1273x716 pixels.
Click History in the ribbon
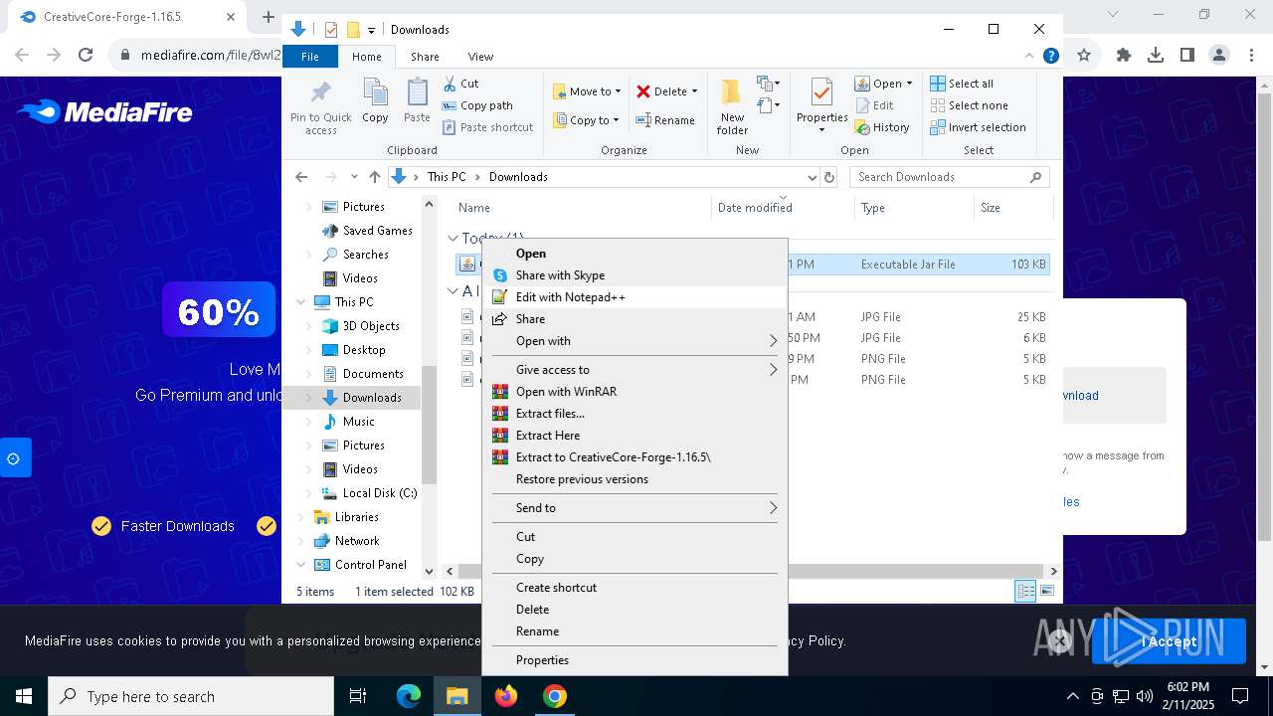tap(882, 127)
